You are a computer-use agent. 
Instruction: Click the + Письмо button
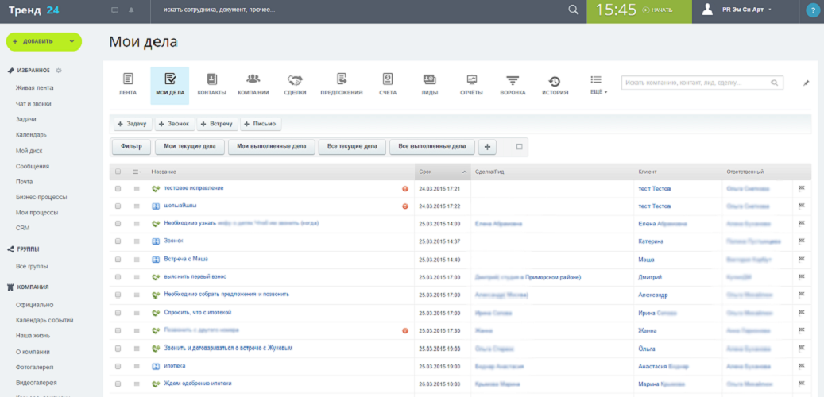[261, 124]
